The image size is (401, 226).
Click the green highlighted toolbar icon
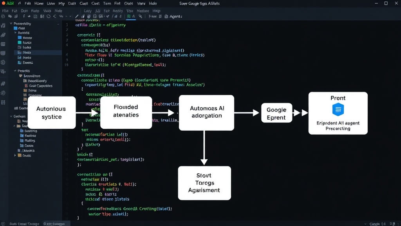click(128, 16)
